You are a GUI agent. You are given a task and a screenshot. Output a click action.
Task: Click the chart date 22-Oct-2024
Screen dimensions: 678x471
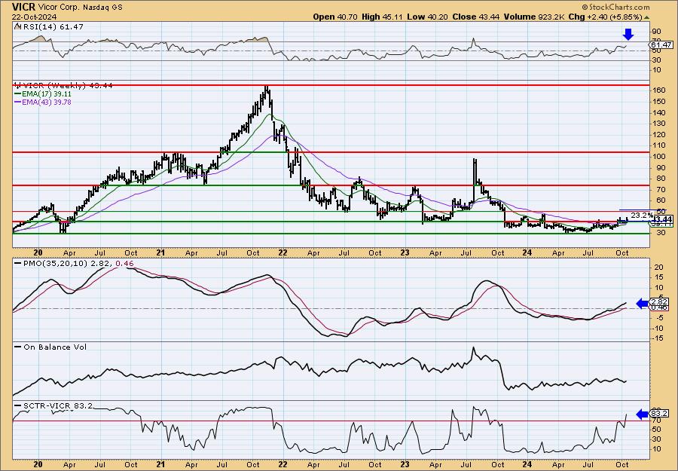33,17
